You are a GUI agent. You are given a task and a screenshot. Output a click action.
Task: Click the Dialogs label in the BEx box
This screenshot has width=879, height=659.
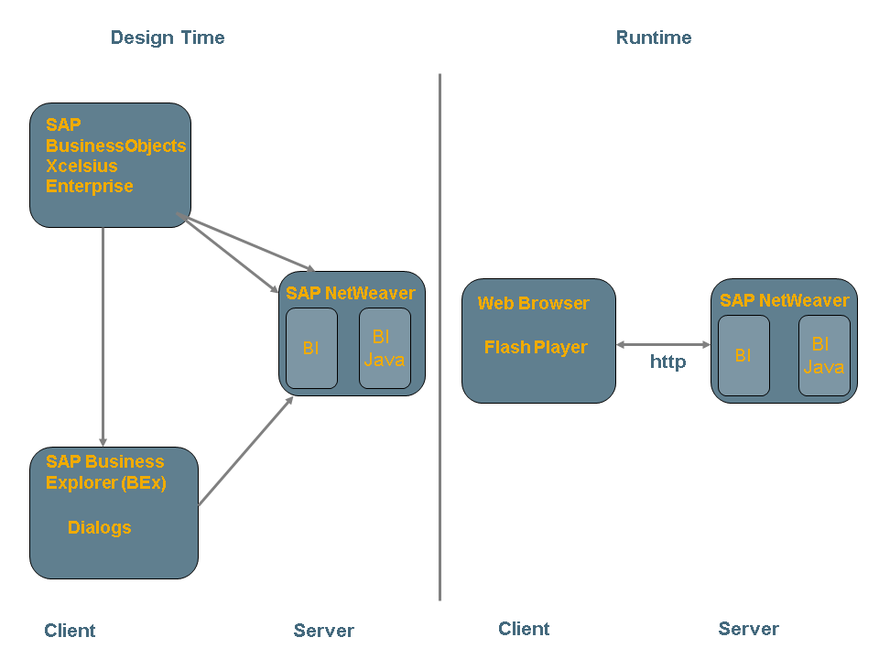coord(99,527)
